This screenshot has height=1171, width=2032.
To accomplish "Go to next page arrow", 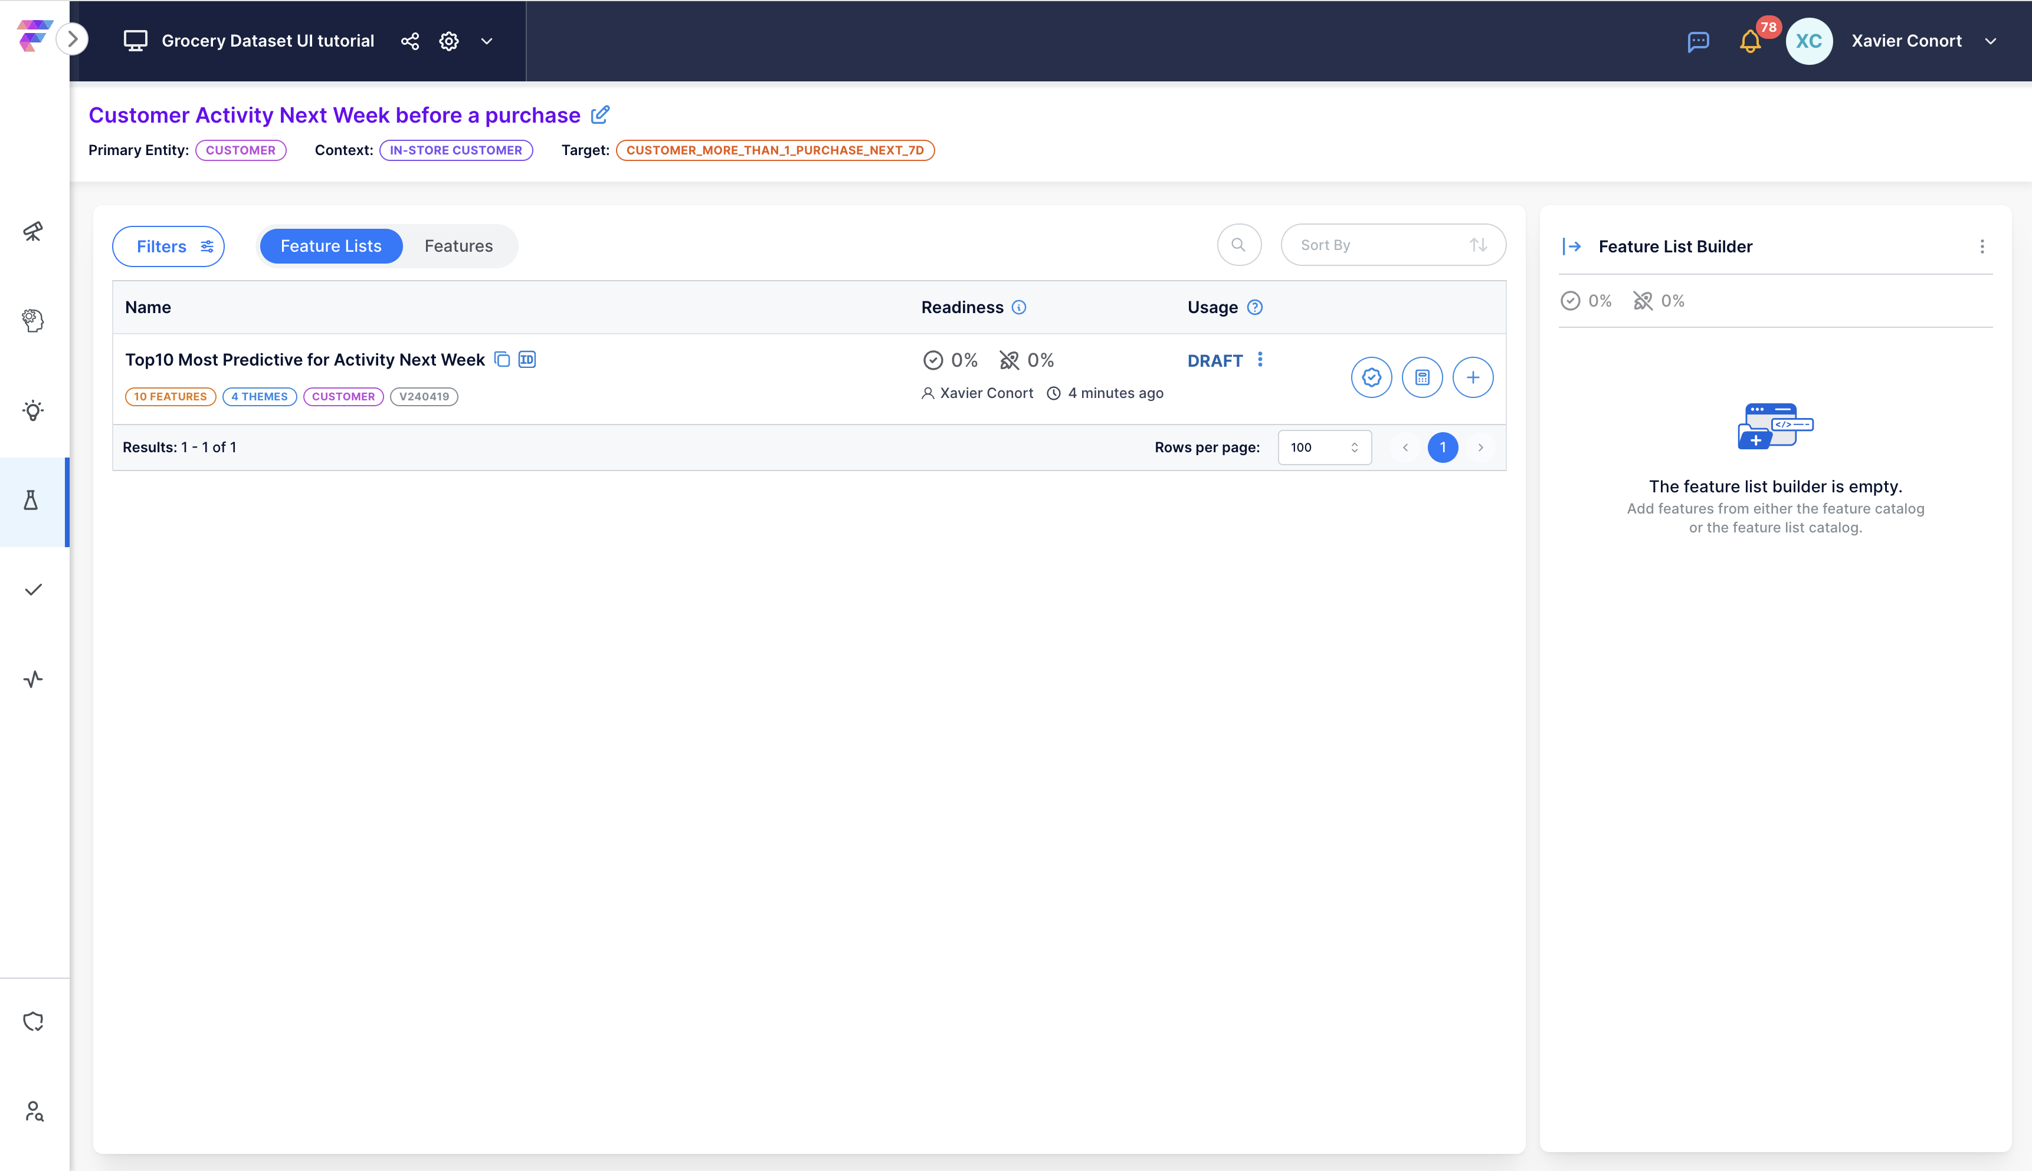I will click(1481, 447).
